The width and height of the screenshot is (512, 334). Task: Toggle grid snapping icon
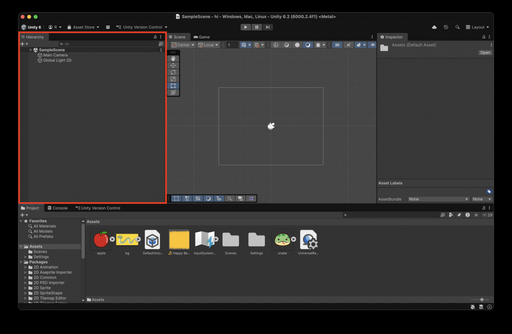(x=243, y=45)
